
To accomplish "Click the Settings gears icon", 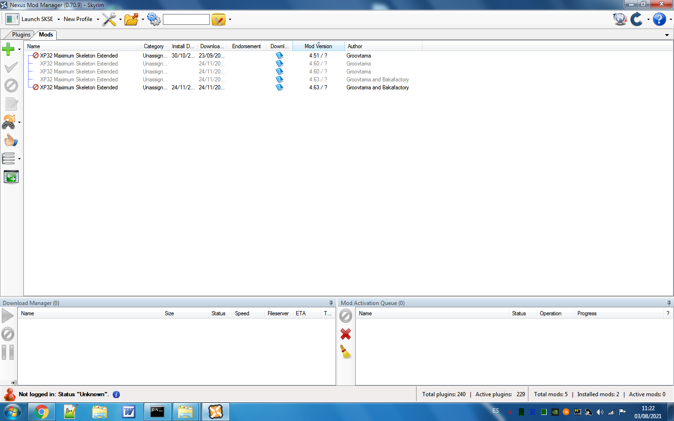I will (x=154, y=19).
